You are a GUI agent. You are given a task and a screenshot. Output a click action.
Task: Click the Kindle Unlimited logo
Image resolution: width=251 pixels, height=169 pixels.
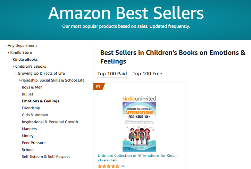tap(139, 98)
